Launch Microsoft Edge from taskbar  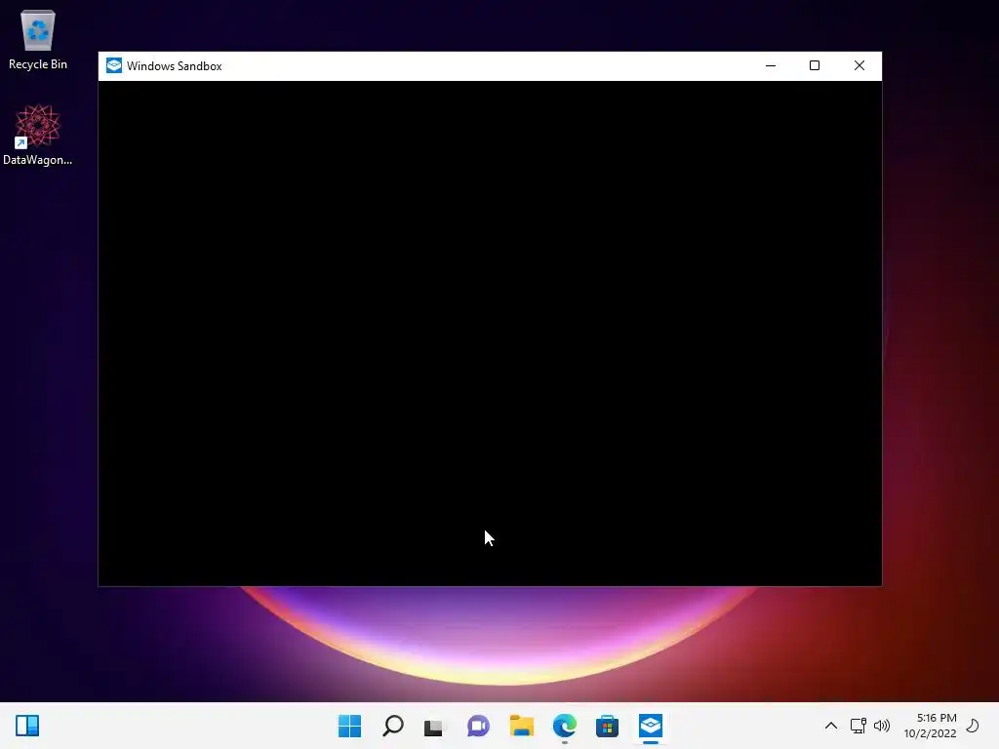click(x=565, y=726)
